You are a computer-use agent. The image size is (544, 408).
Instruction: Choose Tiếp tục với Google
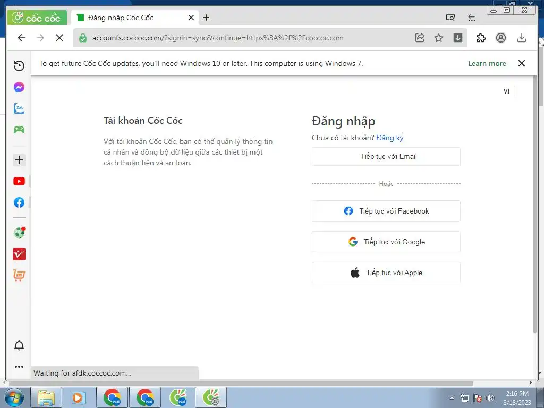pyautogui.click(x=386, y=242)
